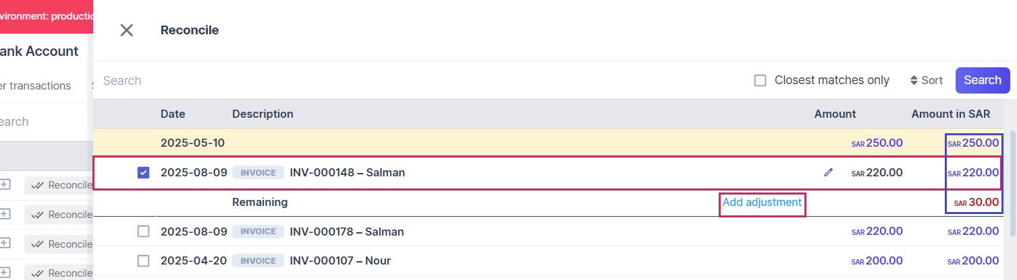Viewport: 1017px width, 280px height.
Task: Focus the Reconcile search input field
Action: 405,81
